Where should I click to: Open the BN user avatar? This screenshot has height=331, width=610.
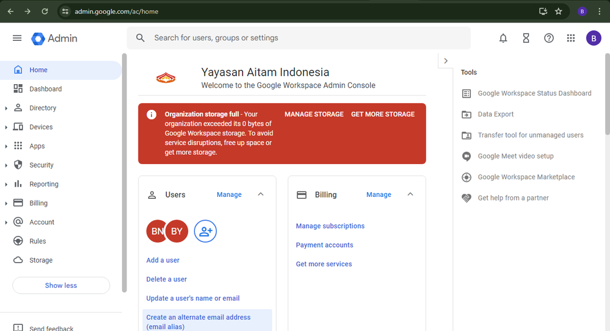[x=156, y=231]
